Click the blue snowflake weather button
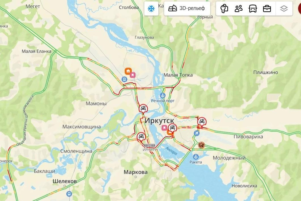301x201 pixels. click(151, 9)
